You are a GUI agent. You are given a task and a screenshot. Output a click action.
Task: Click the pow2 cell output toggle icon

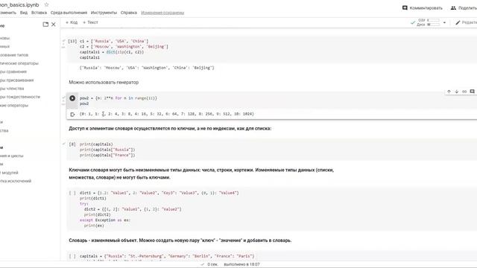[x=72, y=115]
